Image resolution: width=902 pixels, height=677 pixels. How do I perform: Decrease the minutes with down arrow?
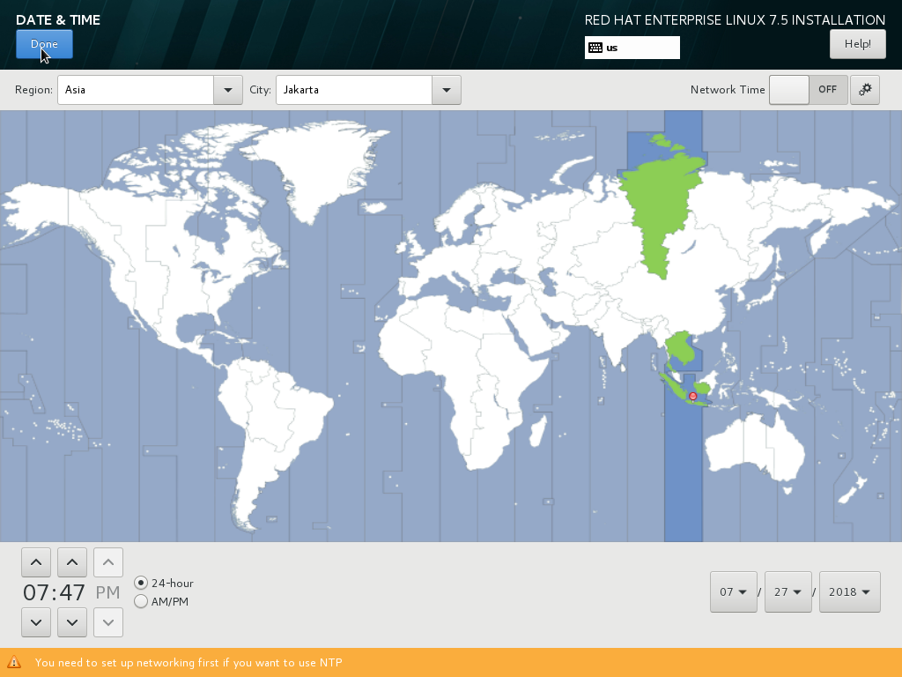click(72, 622)
